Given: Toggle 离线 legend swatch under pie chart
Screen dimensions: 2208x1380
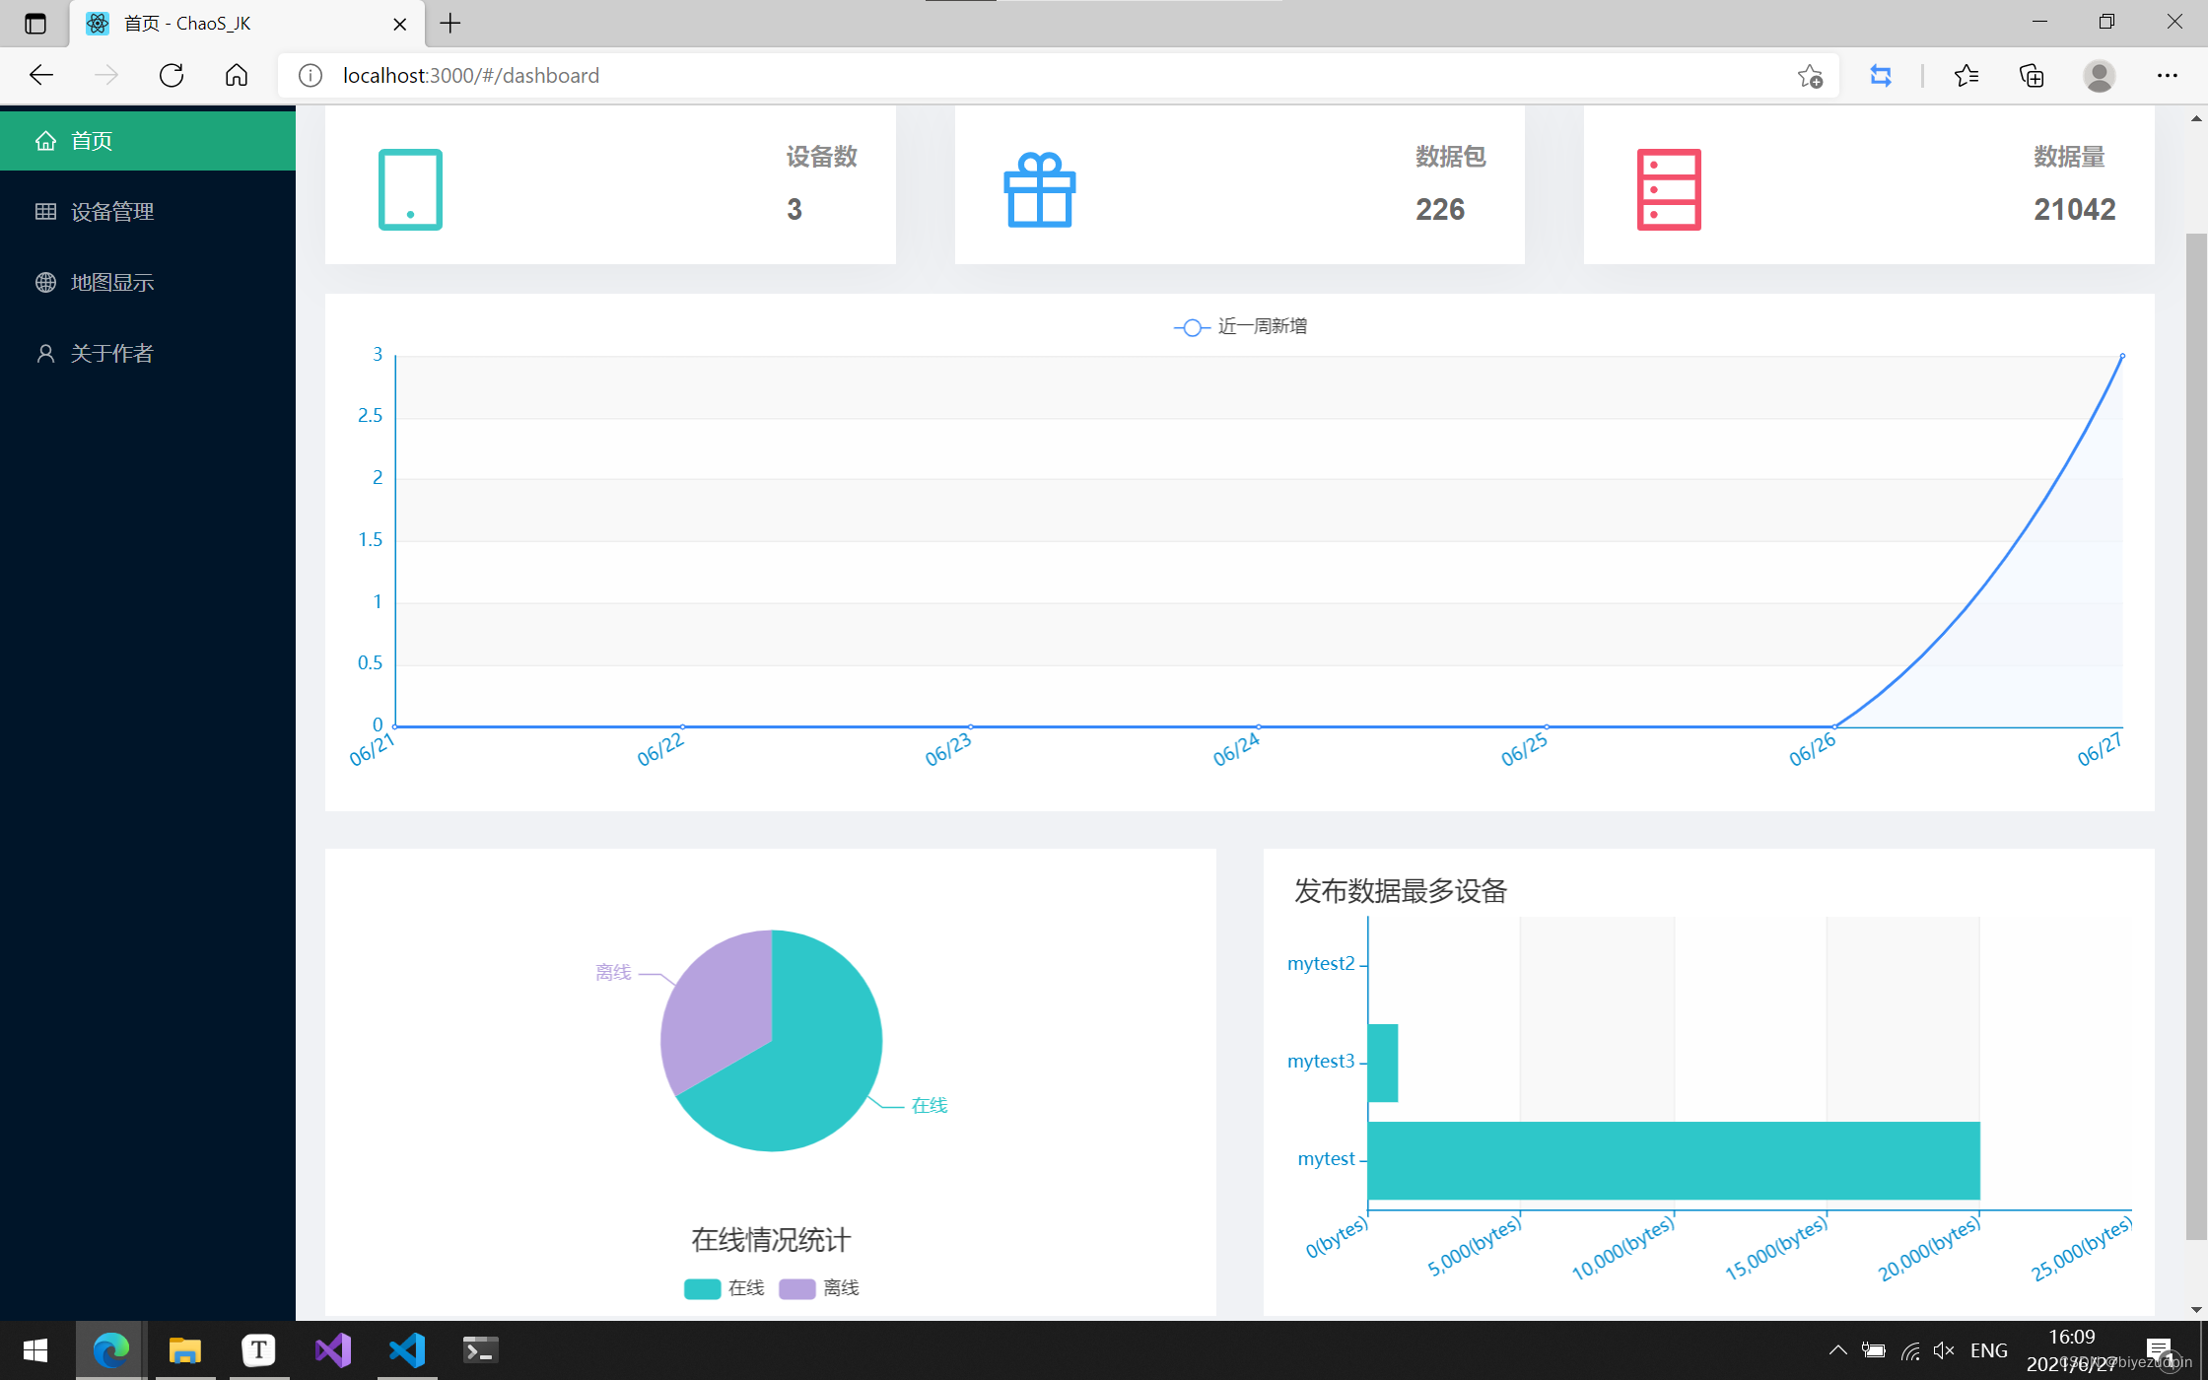Looking at the screenshot, I should (x=796, y=1288).
